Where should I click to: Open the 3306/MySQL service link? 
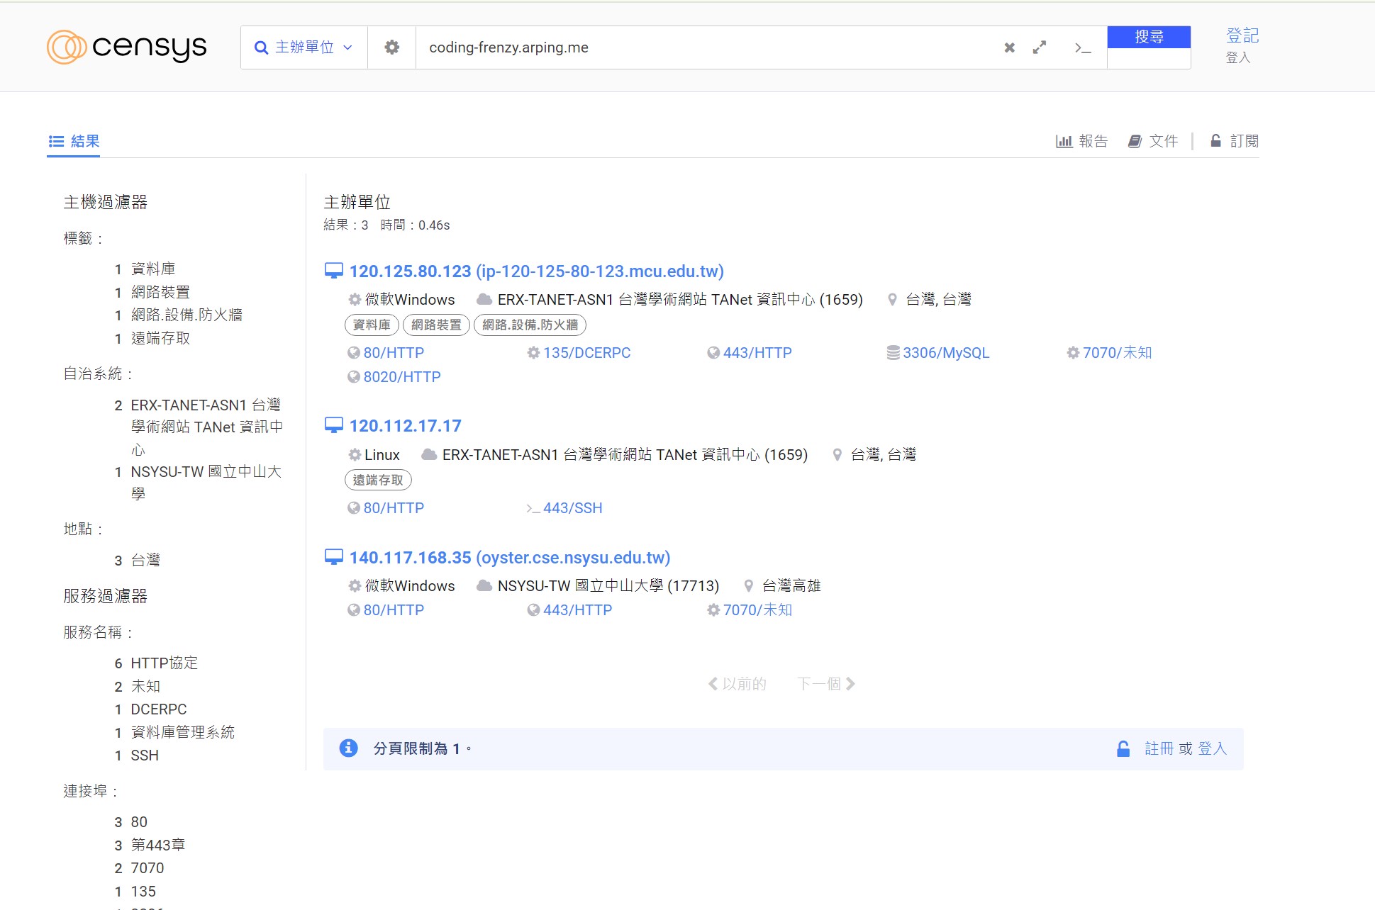click(x=945, y=353)
